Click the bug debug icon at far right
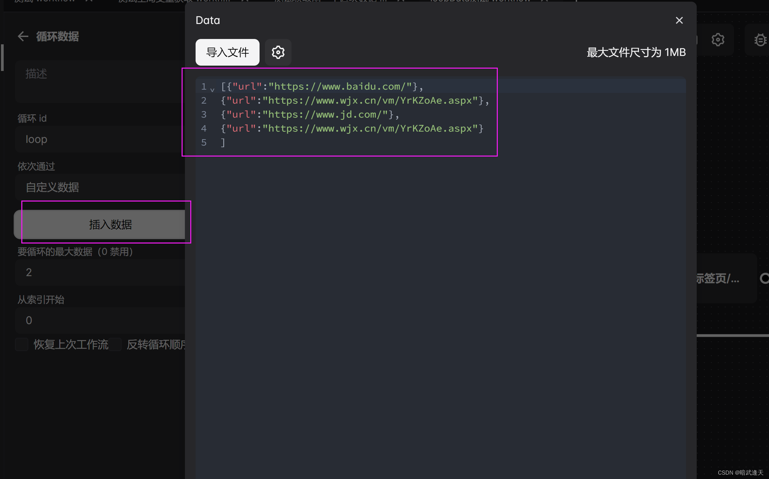The height and width of the screenshot is (479, 769). (761, 40)
